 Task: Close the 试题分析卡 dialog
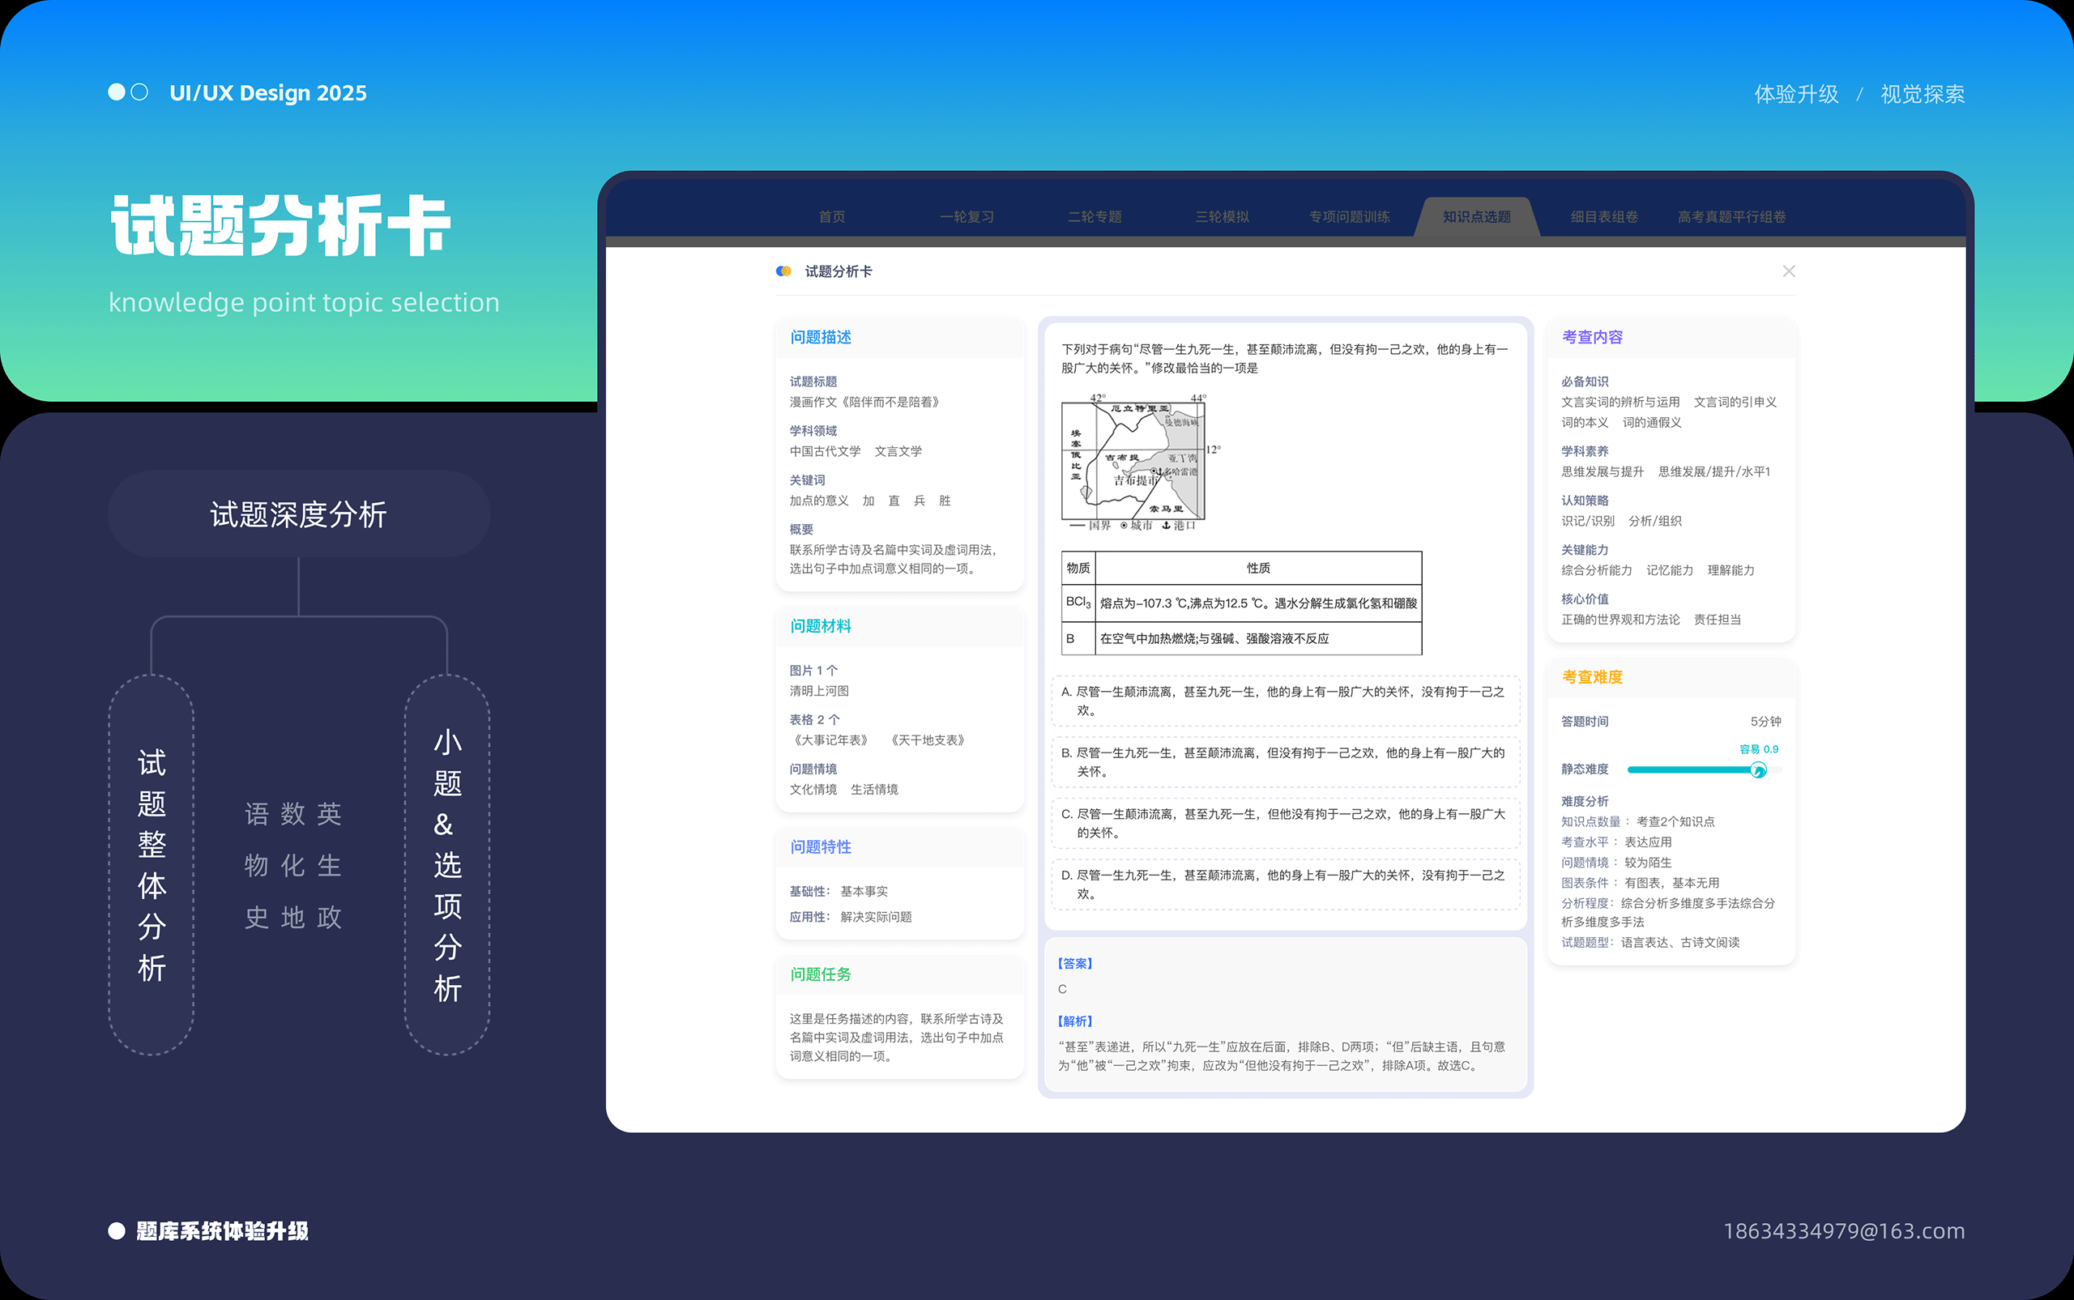tap(1789, 271)
